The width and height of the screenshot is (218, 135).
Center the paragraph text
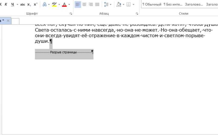pos(84,5)
